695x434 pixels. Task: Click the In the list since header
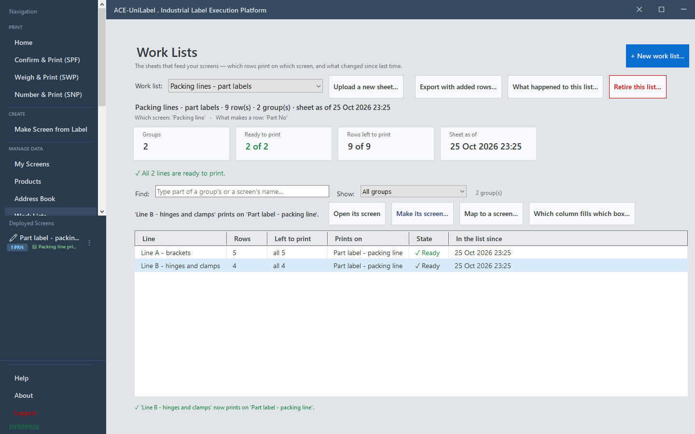[568, 239]
